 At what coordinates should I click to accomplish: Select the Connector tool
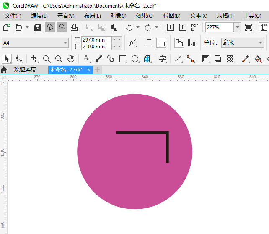pos(190,59)
